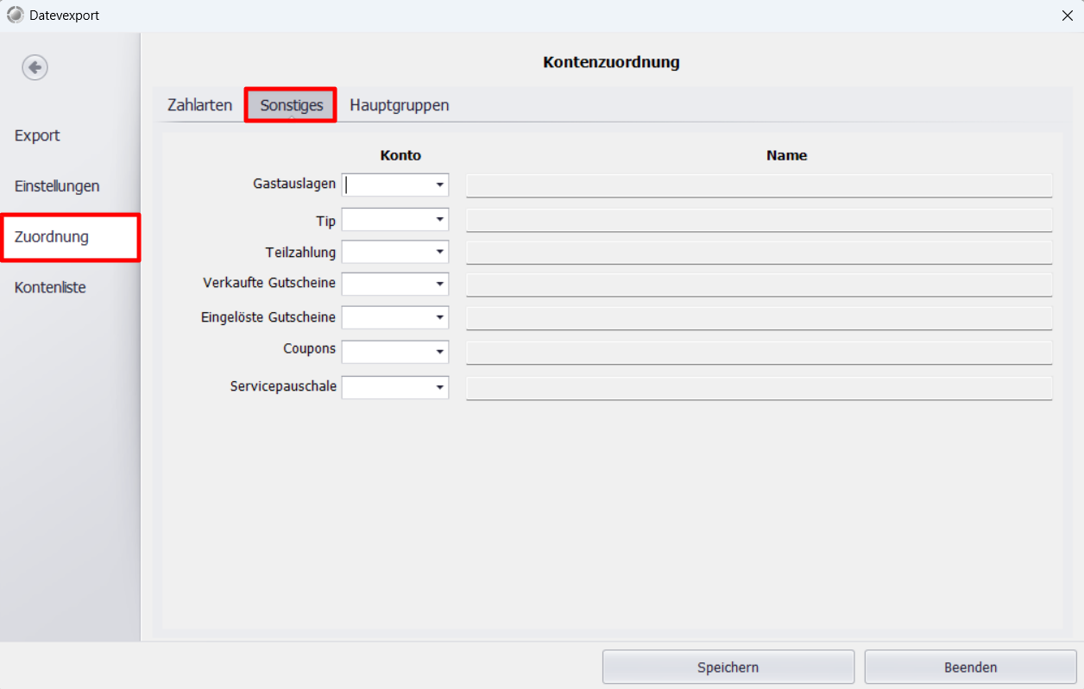Expand the Tip Konto dropdown arrow

[x=439, y=220]
